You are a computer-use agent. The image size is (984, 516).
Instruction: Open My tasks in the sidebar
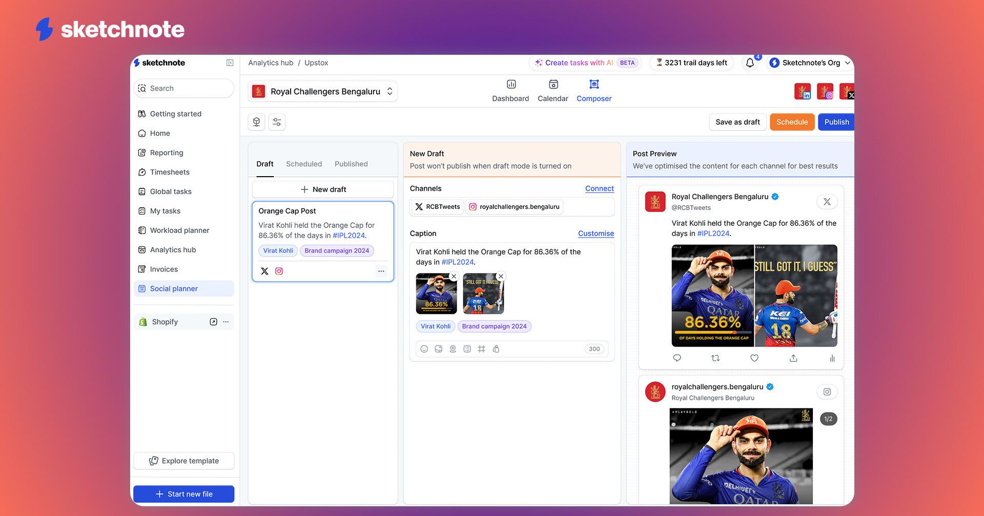183,211
